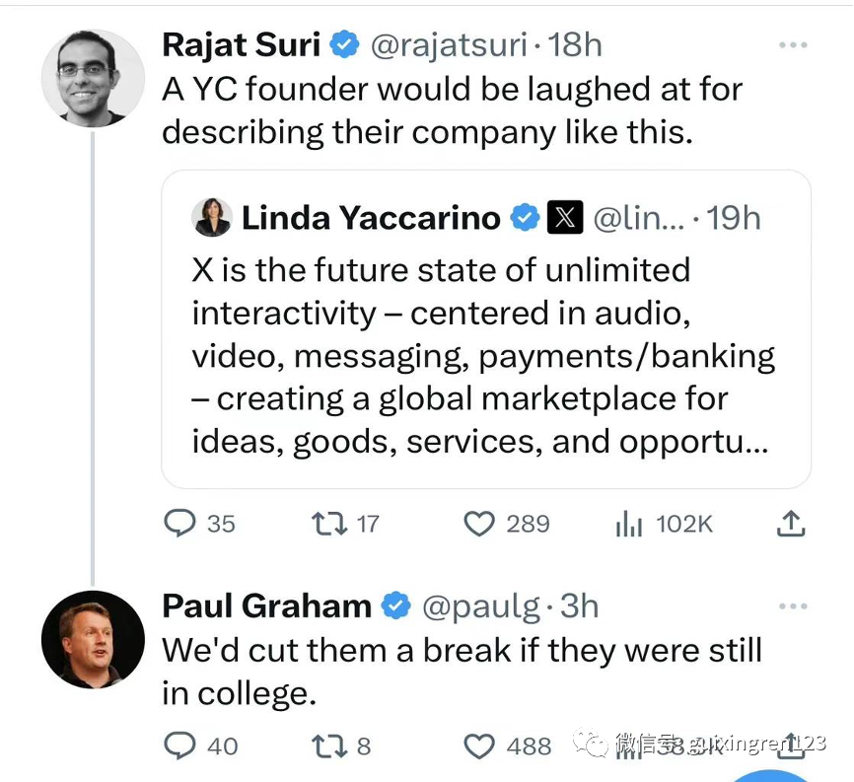This screenshot has width=854, height=782.
Task: Go to Rajat Suri's profile name
Action: [x=241, y=44]
